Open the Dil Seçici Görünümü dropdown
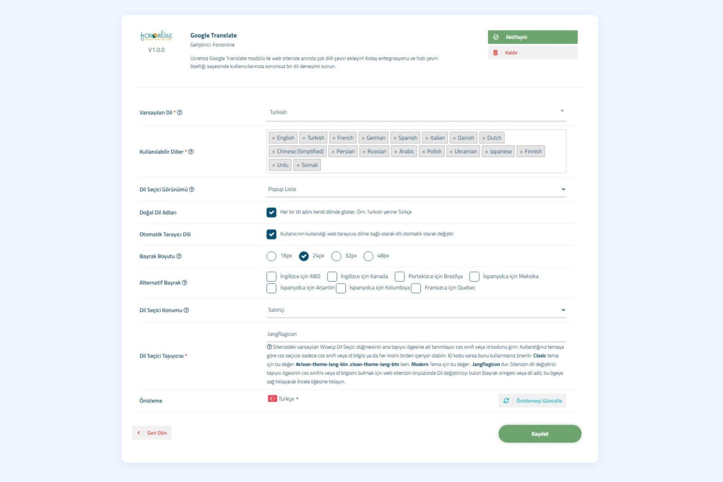The width and height of the screenshot is (723, 482). pos(416,189)
